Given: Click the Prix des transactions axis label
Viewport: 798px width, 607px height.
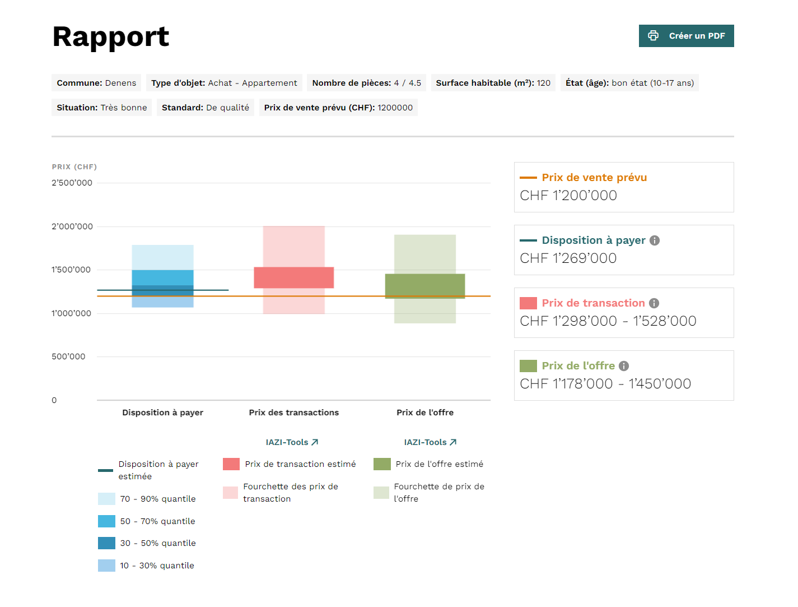Looking at the screenshot, I should click(294, 413).
